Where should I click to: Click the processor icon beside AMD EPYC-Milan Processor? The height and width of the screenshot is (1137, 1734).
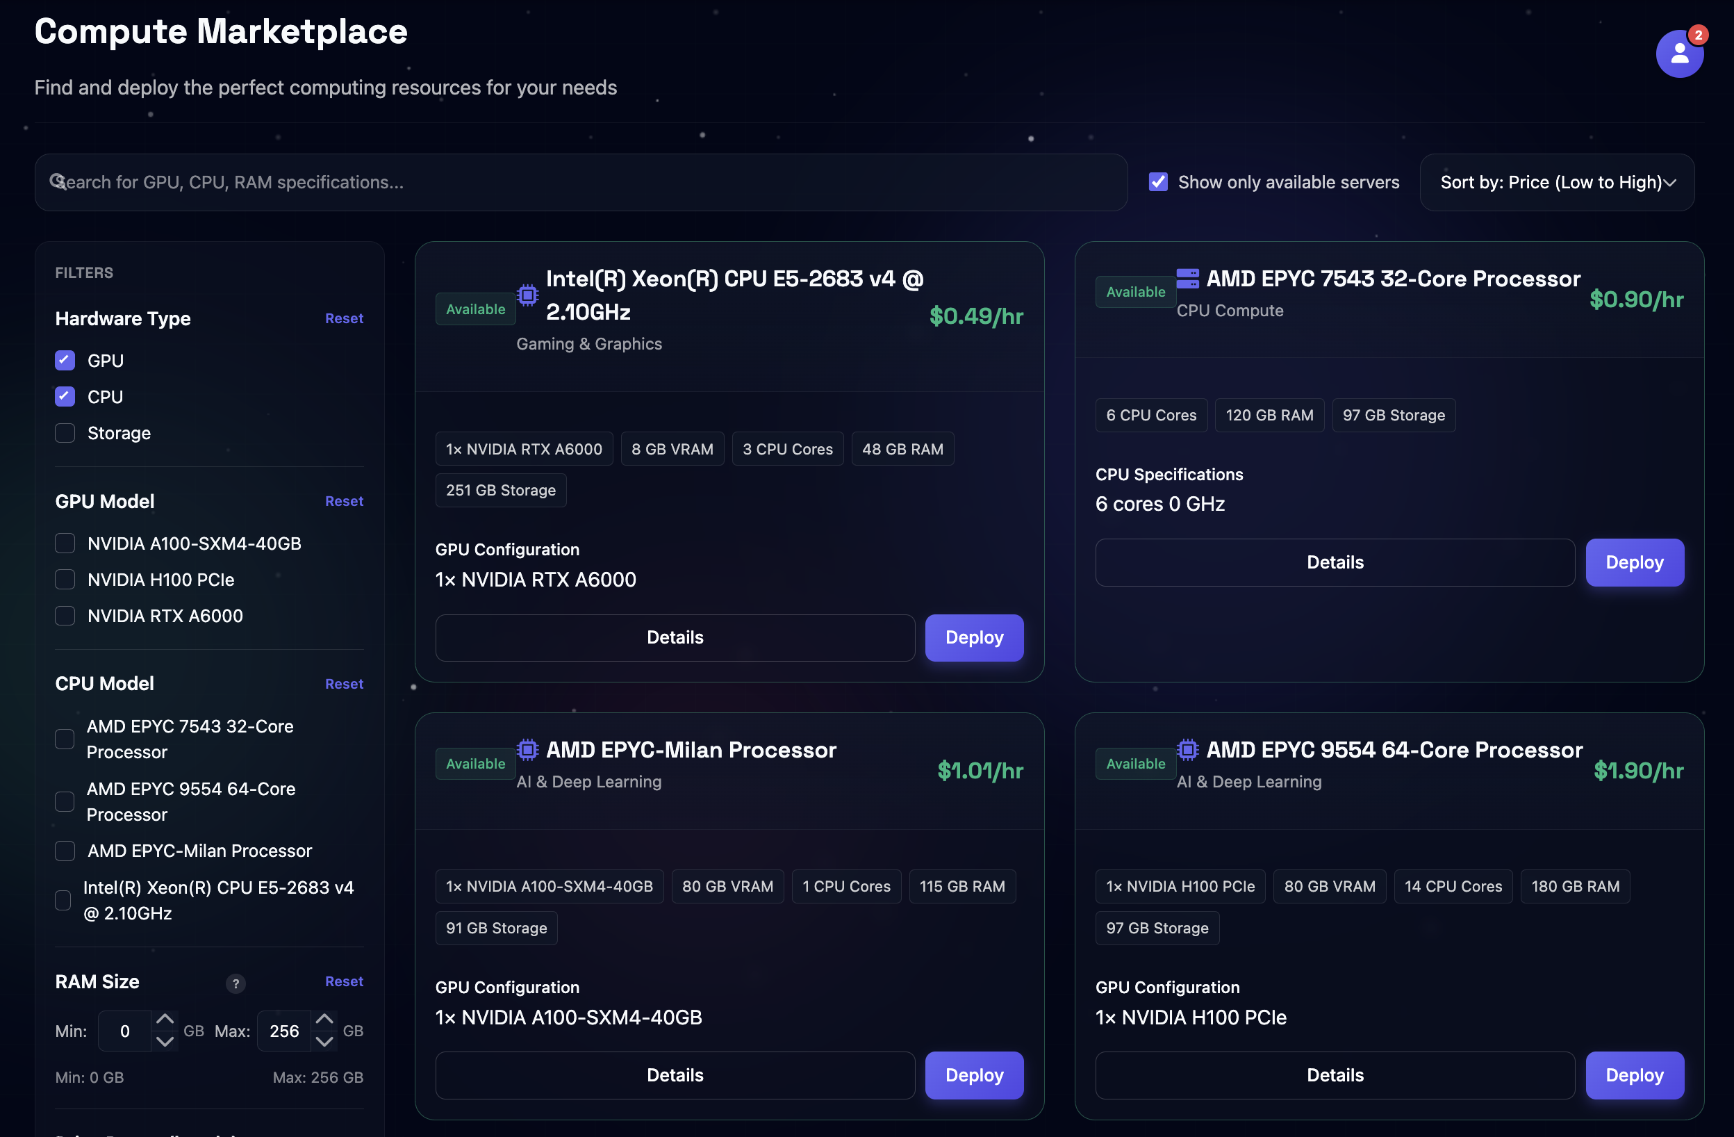[x=527, y=749]
